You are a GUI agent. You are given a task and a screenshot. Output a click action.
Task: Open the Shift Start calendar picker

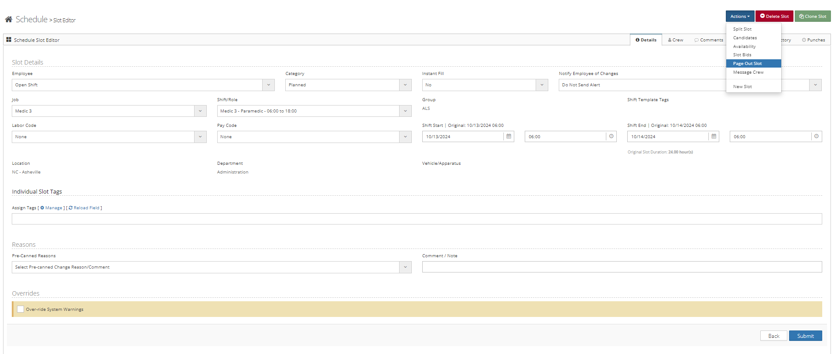509,136
